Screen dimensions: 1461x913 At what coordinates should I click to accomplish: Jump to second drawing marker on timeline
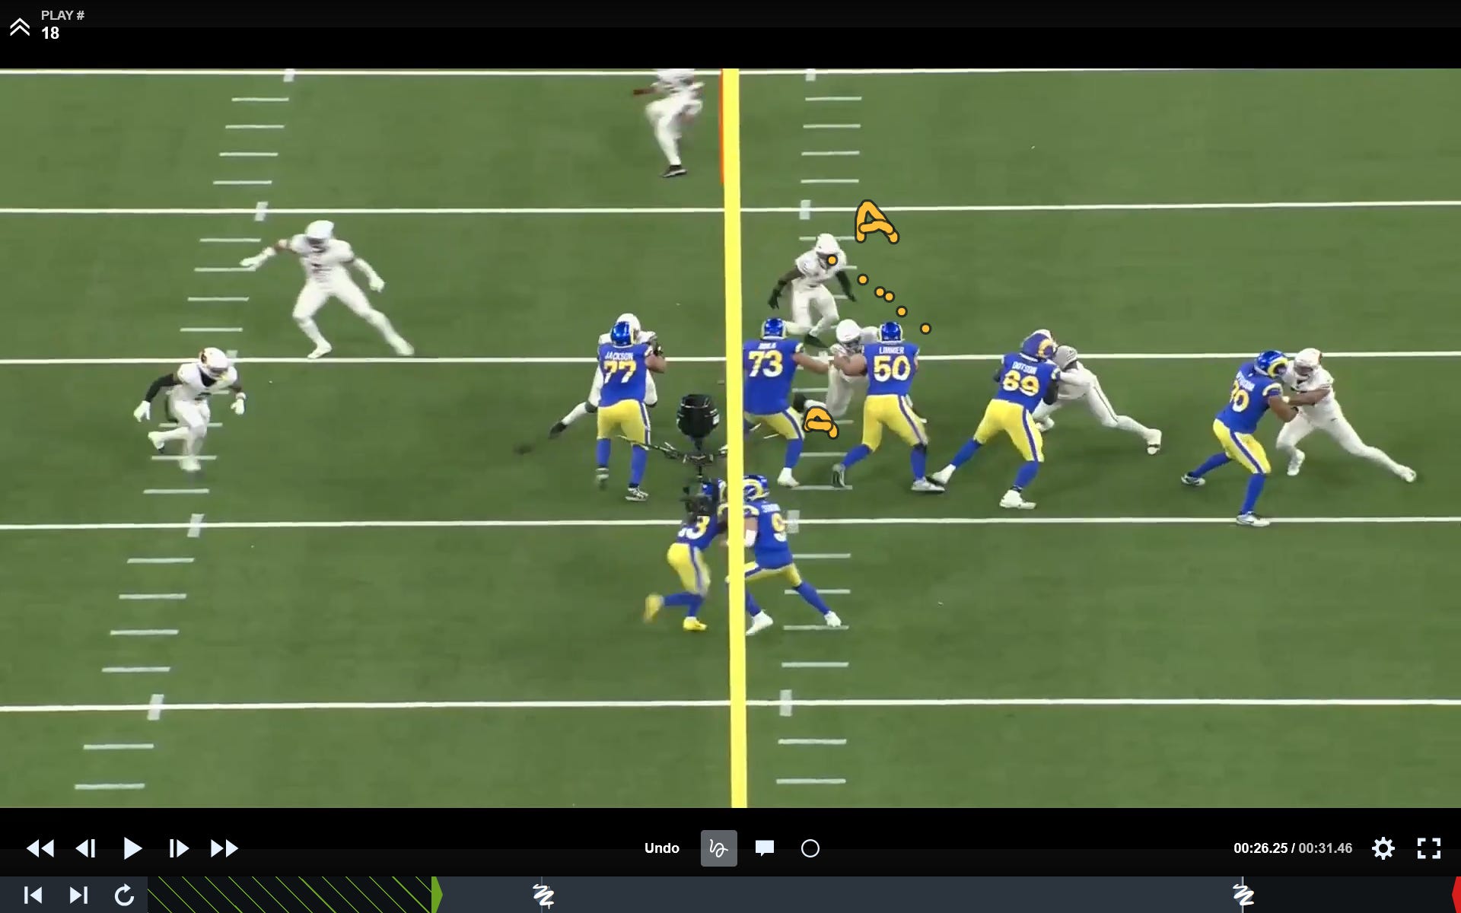pyautogui.click(x=1243, y=895)
